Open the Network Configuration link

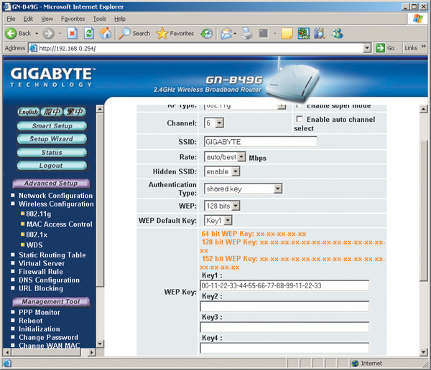click(55, 196)
